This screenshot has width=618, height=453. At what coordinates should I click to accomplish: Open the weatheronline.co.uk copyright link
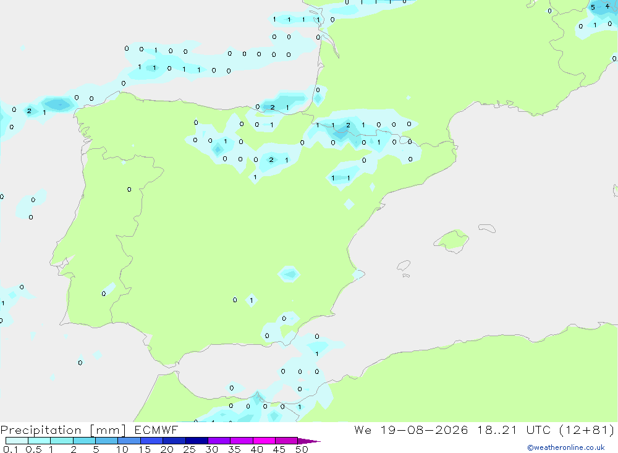tap(566, 447)
